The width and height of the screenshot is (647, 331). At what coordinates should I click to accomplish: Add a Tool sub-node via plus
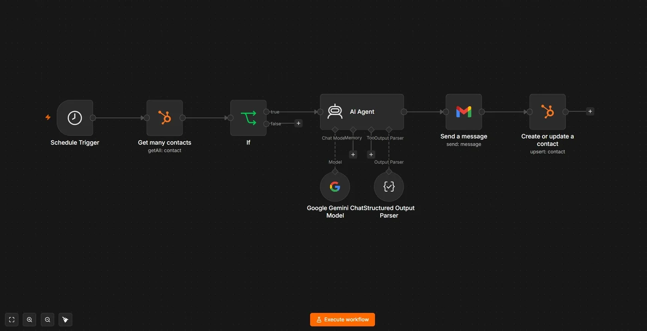tap(371, 154)
